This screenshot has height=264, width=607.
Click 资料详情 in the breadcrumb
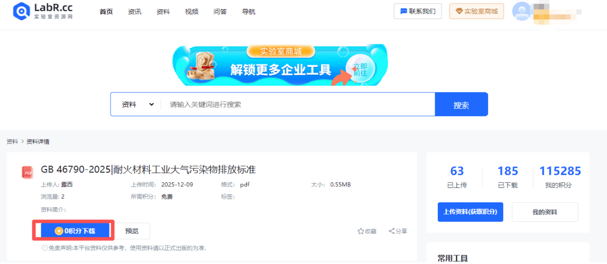point(38,142)
